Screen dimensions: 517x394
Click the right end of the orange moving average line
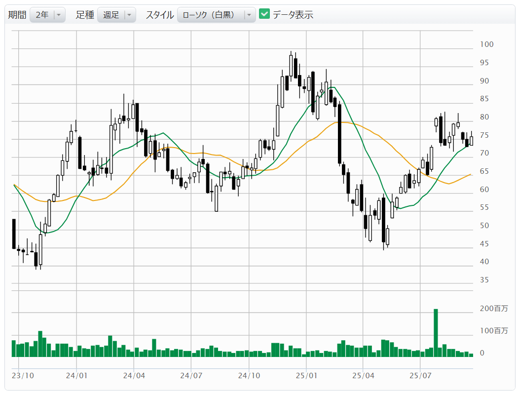(x=470, y=174)
